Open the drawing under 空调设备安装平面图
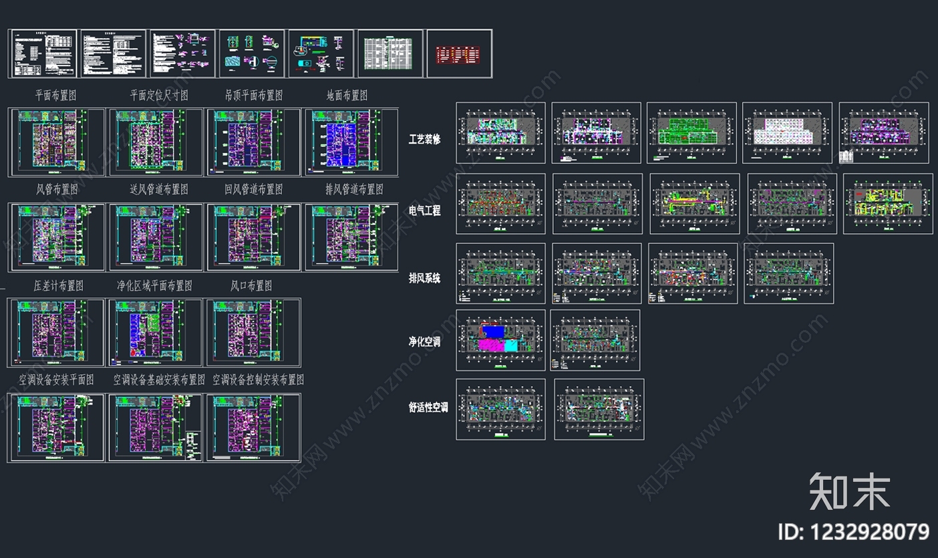Viewport: 938px width, 558px height. pyautogui.click(x=57, y=428)
